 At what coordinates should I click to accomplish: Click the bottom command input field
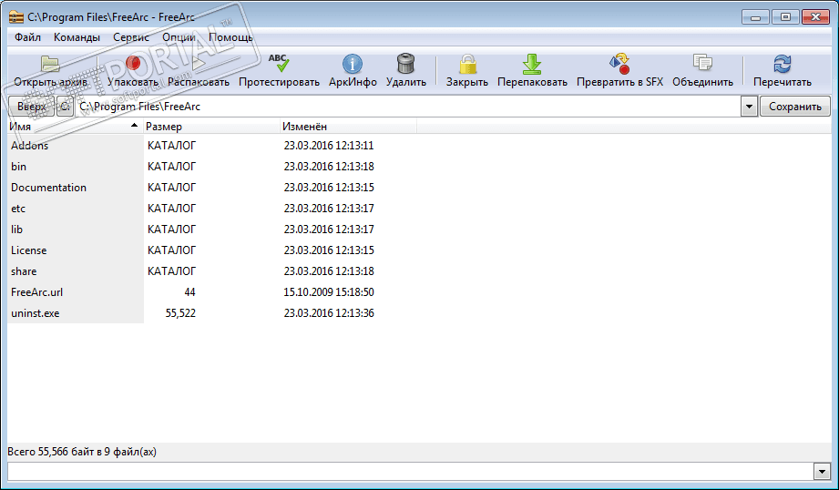coord(411,471)
